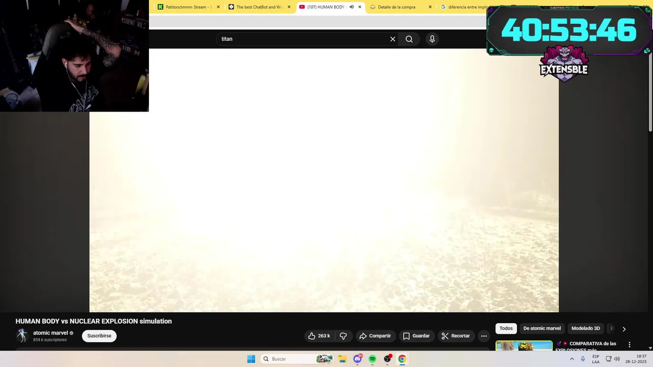Open COMPARATIVA de las EXPLOSIONES video title

(586, 347)
